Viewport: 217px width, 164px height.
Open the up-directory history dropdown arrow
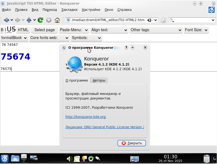(34, 20)
